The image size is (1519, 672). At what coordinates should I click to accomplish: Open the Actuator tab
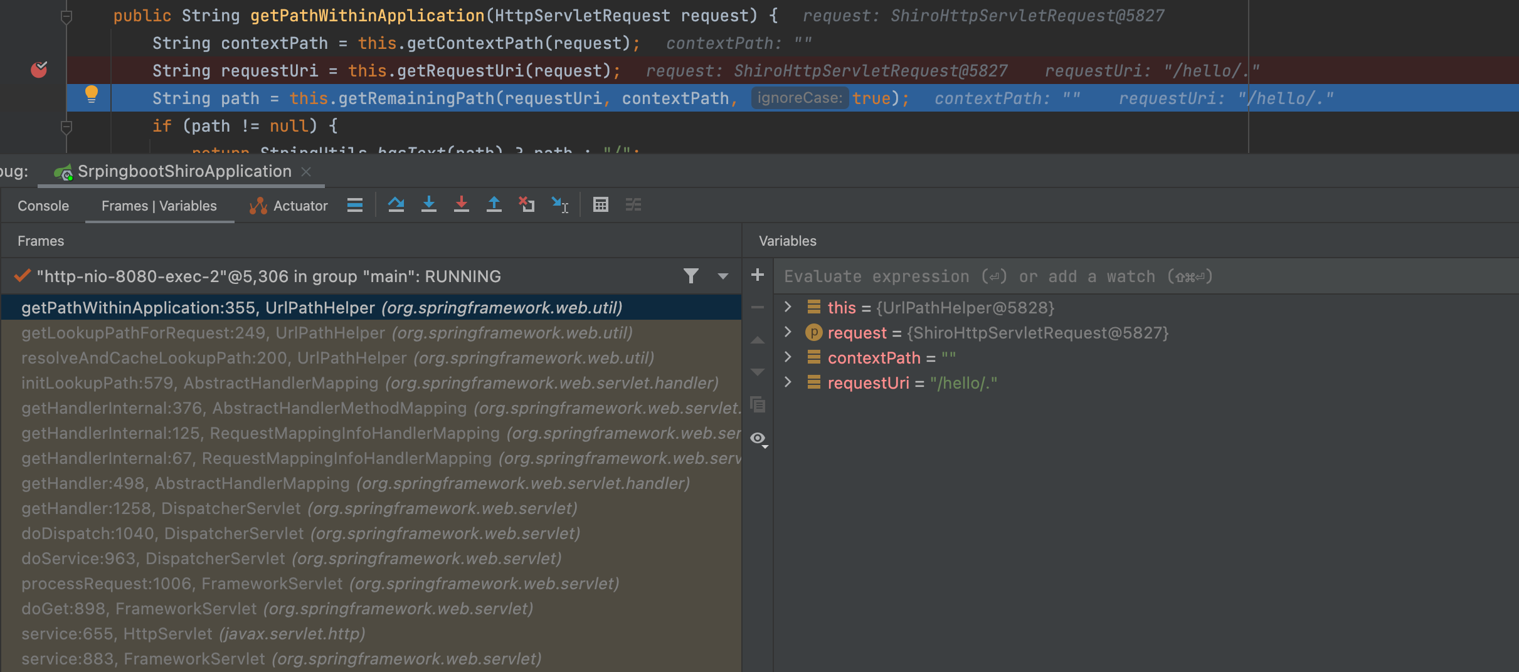pos(289,206)
